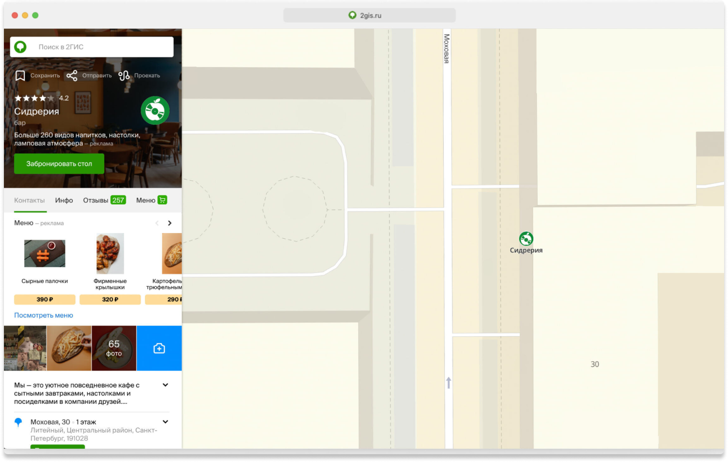Click the Фирменные крылышки dish name

tap(110, 284)
